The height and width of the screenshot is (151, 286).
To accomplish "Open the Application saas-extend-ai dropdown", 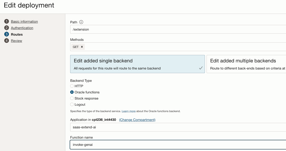I will pos(178,127).
